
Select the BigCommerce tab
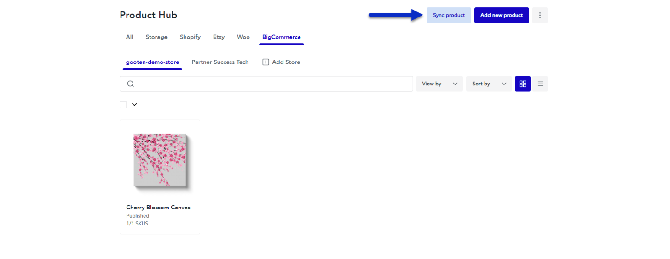click(x=282, y=37)
